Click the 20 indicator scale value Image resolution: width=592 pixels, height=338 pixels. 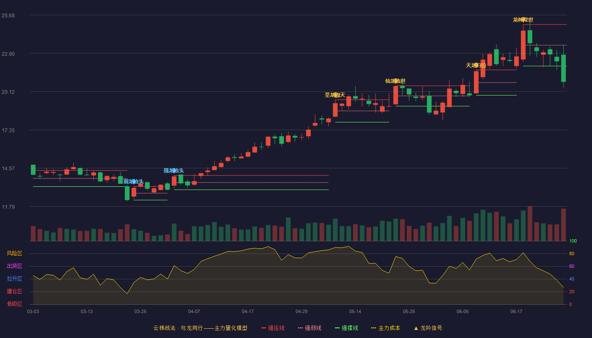click(572, 292)
